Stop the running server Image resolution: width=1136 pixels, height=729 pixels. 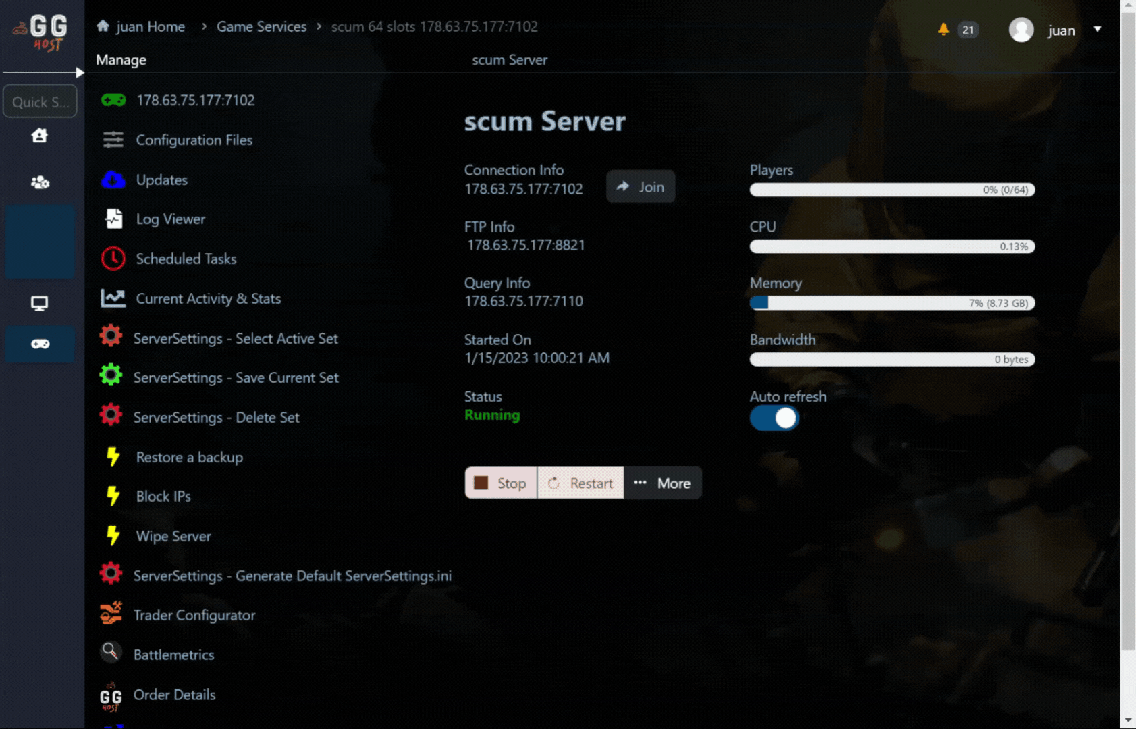(501, 483)
